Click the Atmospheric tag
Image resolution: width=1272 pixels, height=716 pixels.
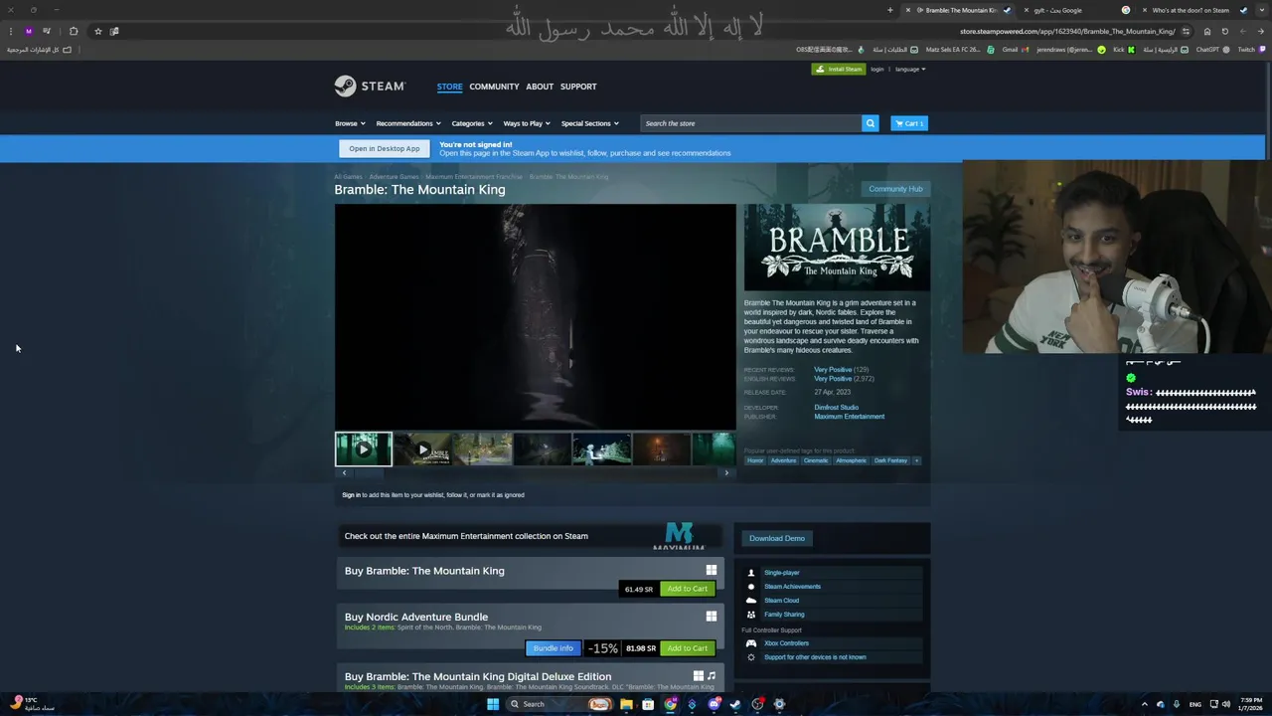[851, 460]
